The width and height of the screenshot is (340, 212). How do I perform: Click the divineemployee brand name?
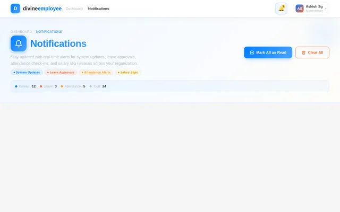click(42, 8)
